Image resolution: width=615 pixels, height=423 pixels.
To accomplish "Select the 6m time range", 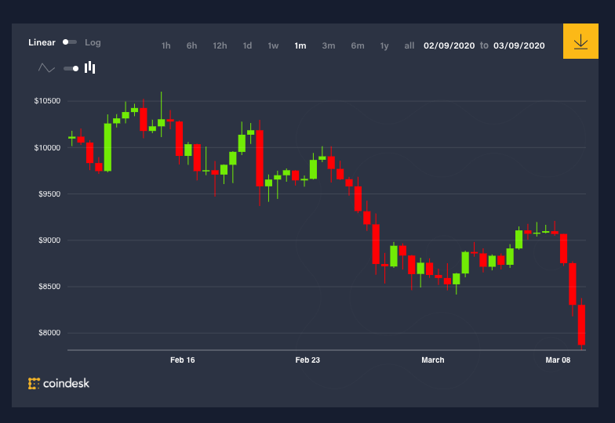I will pos(358,45).
